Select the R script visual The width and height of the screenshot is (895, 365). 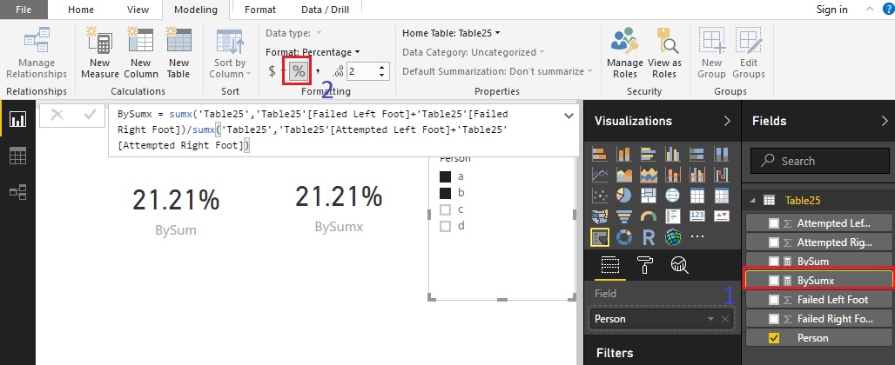pos(649,237)
